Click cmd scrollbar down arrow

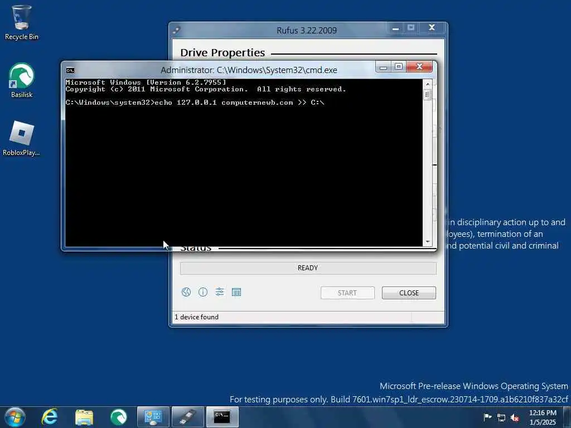click(x=428, y=242)
